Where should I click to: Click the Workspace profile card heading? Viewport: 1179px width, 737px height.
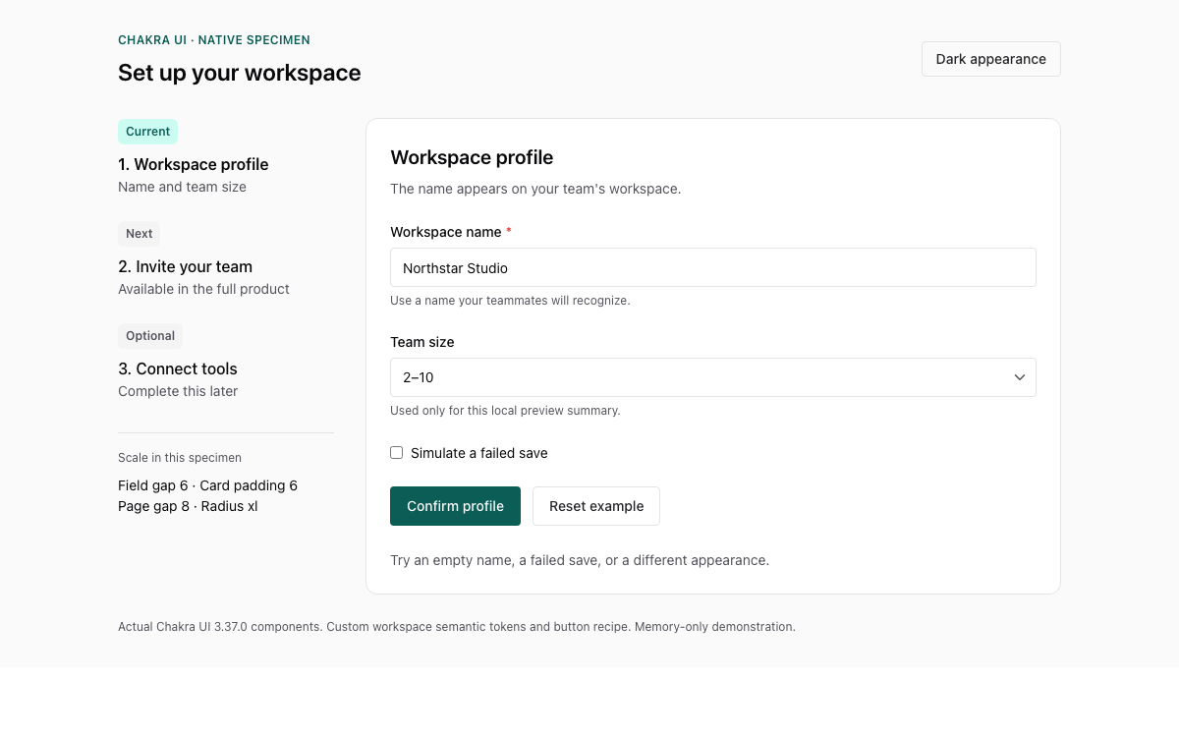tap(472, 157)
